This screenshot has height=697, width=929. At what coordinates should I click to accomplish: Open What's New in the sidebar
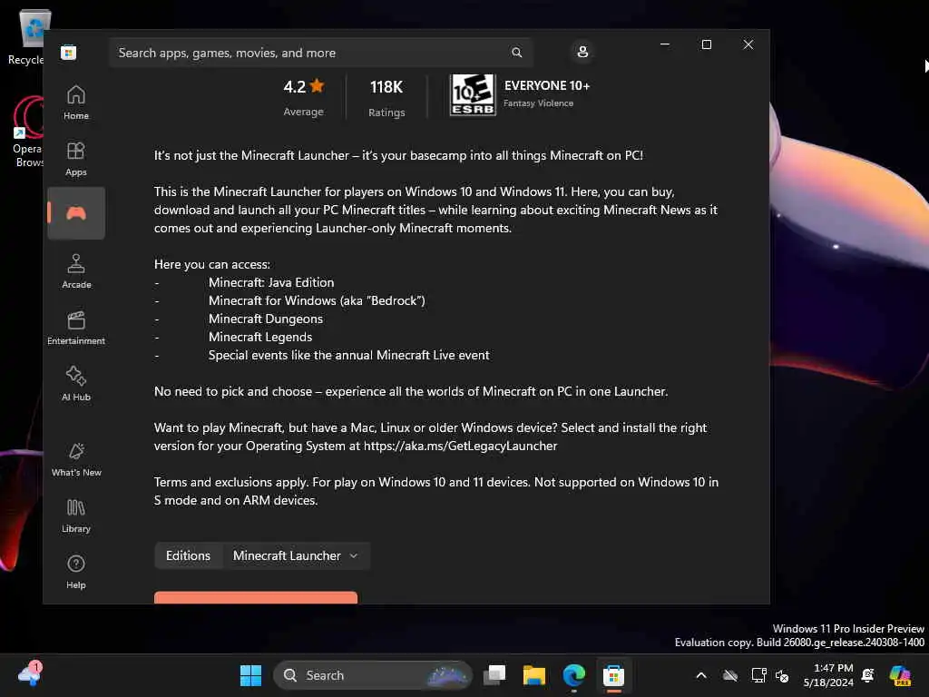coord(76,459)
